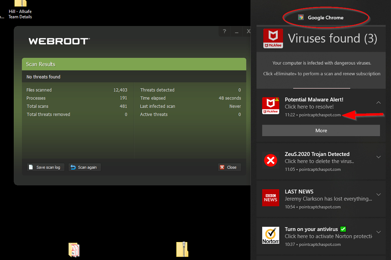Click the Norton icon in antivirus notification
Screen dimensions: 391x260
(270, 235)
